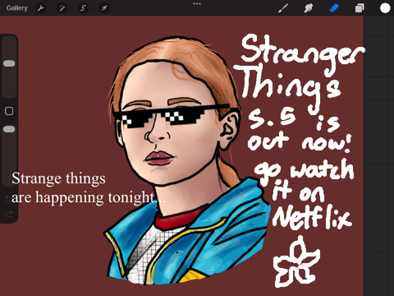Open the Layers panel
The image size is (394, 296).
360,8
